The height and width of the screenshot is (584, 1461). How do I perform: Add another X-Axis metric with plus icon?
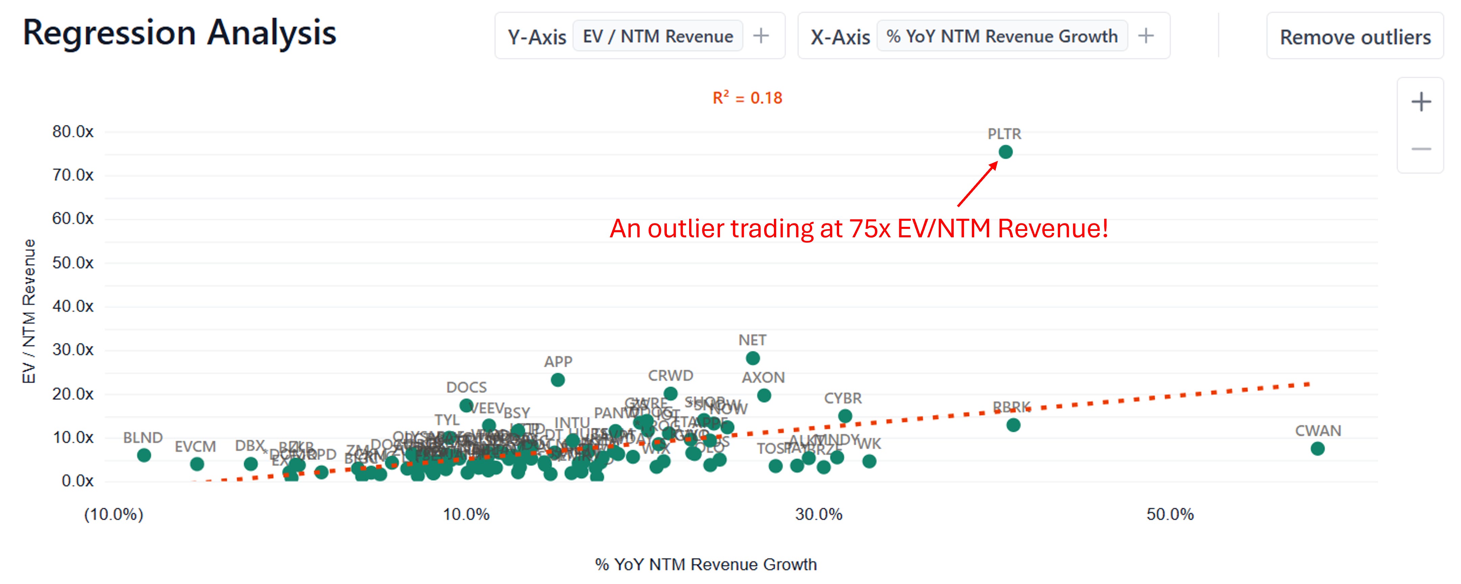1145,36
